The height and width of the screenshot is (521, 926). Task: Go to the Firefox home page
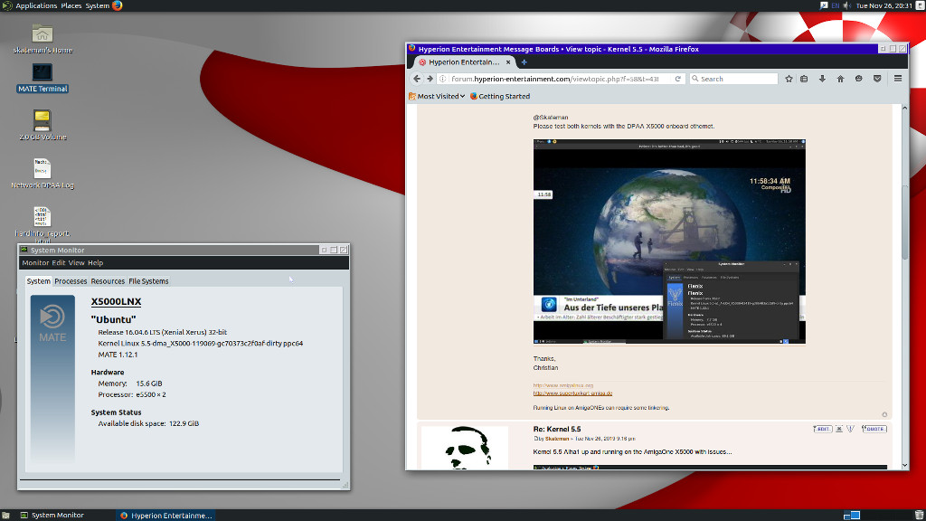[840, 79]
